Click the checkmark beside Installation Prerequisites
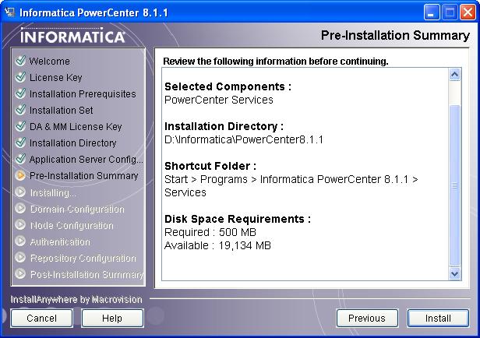480x338 pixels. click(20, 93)
